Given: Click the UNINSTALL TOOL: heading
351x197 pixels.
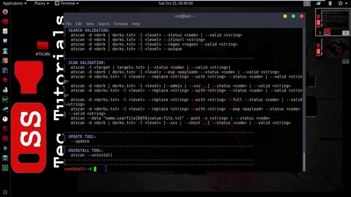Looking at the screenshot, I should [x=86, y=150].
